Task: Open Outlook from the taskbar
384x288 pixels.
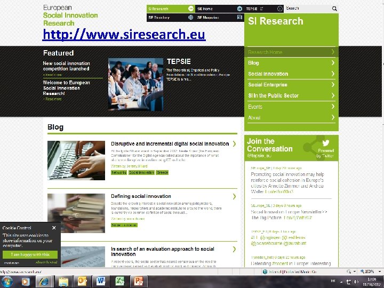Action: pos(82,282)
